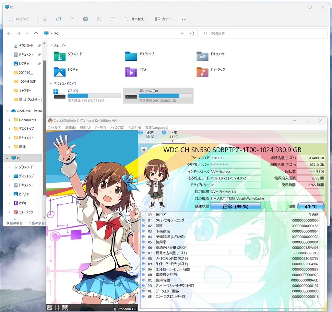Screen dimensions: 332x312
Task: Collapse the PC tree node in sidebar
Action: (x=7, y=158)
